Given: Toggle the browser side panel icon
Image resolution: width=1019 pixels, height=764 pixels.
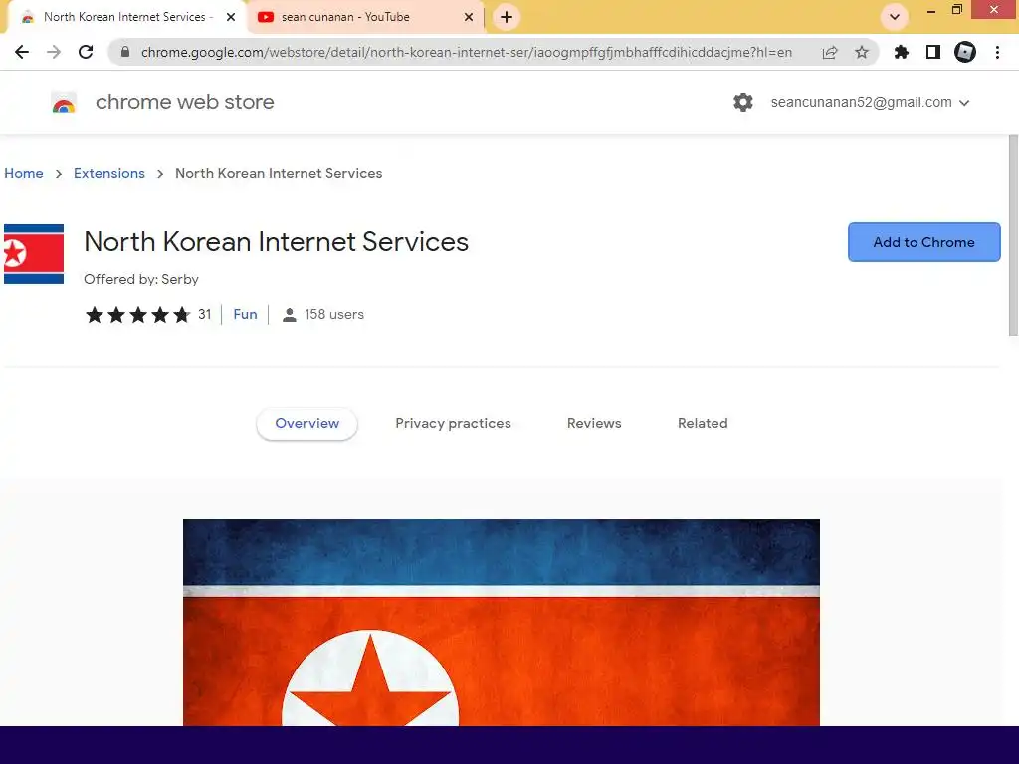Looking at the screenshot, I should [x=933, y=52].
